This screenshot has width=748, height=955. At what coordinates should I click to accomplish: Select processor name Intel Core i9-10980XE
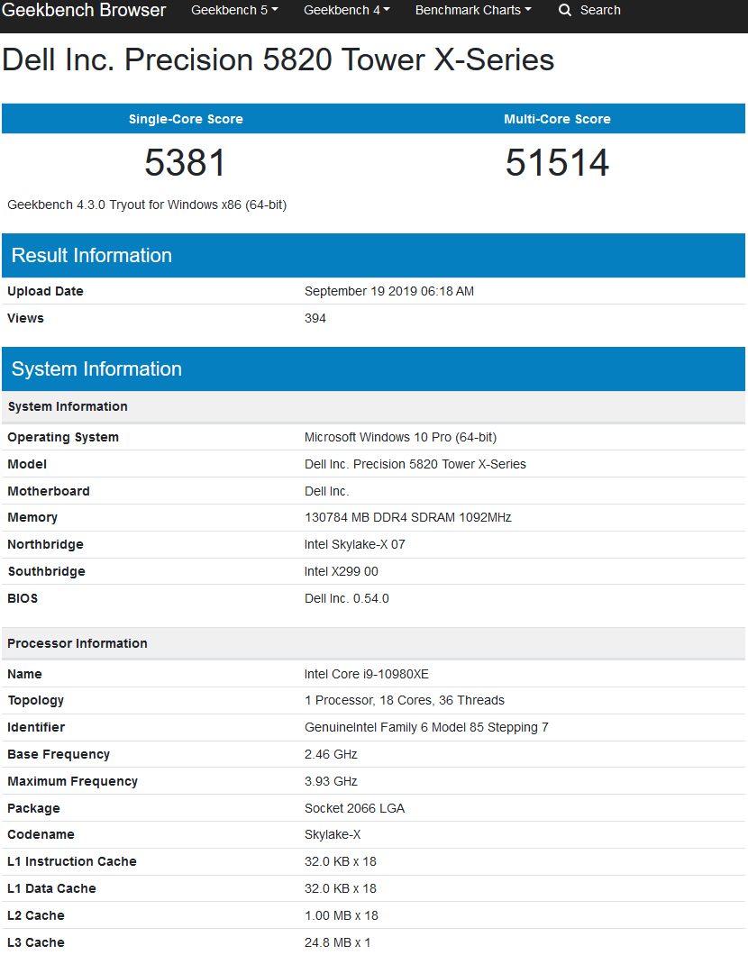367,674
